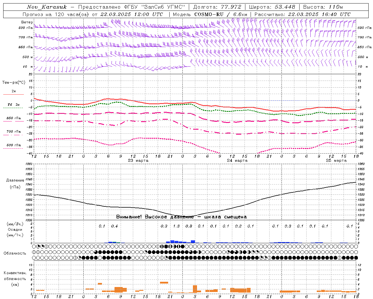
Task: Click the "Облачность" cloud cover label
Action: (x=15, y=253)
